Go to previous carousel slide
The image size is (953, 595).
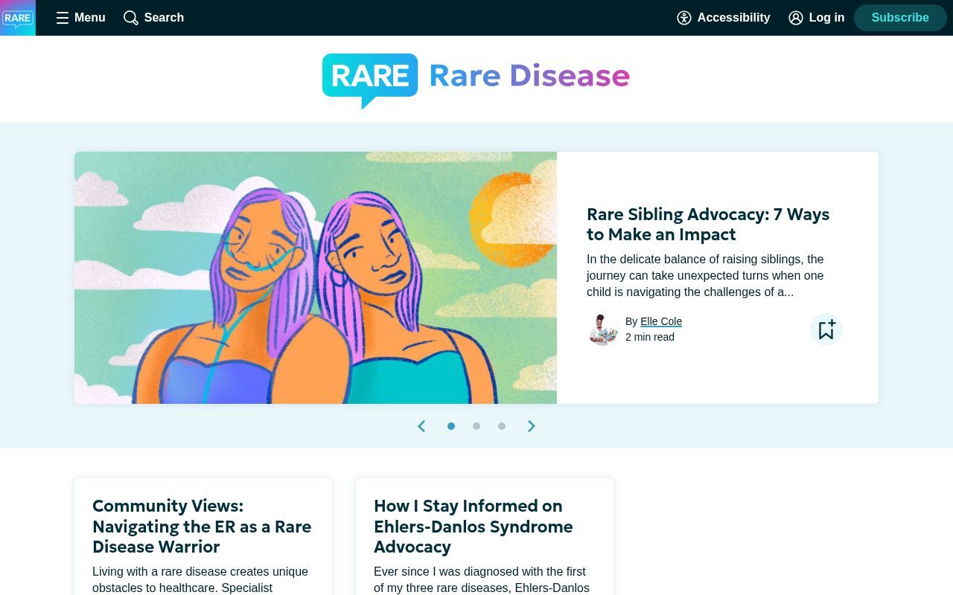pos(421,426)
